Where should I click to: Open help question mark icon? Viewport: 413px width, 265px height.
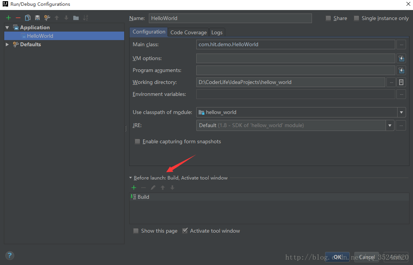[x=10, y=255]
